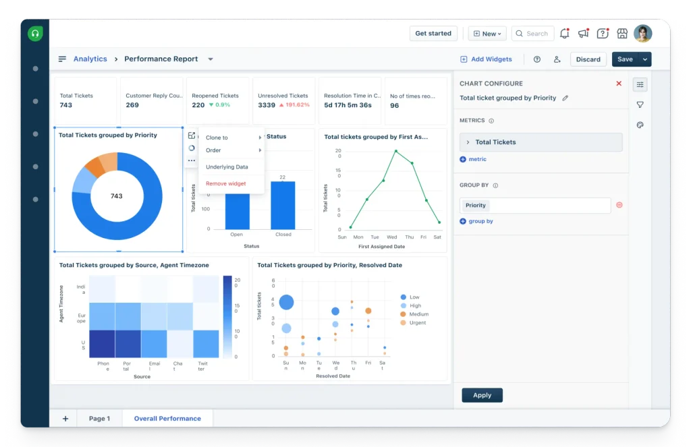Open the Save button dropdown arrow
This screenshot has height=447, width=691.
(x=644, y=59)
